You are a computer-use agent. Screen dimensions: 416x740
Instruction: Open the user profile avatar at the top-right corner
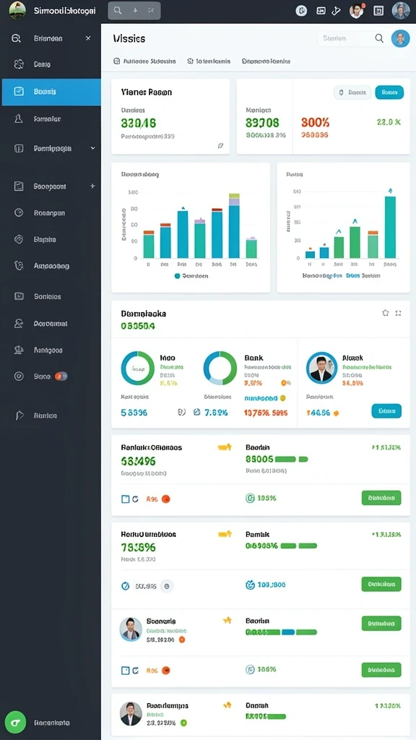[401, 10]
